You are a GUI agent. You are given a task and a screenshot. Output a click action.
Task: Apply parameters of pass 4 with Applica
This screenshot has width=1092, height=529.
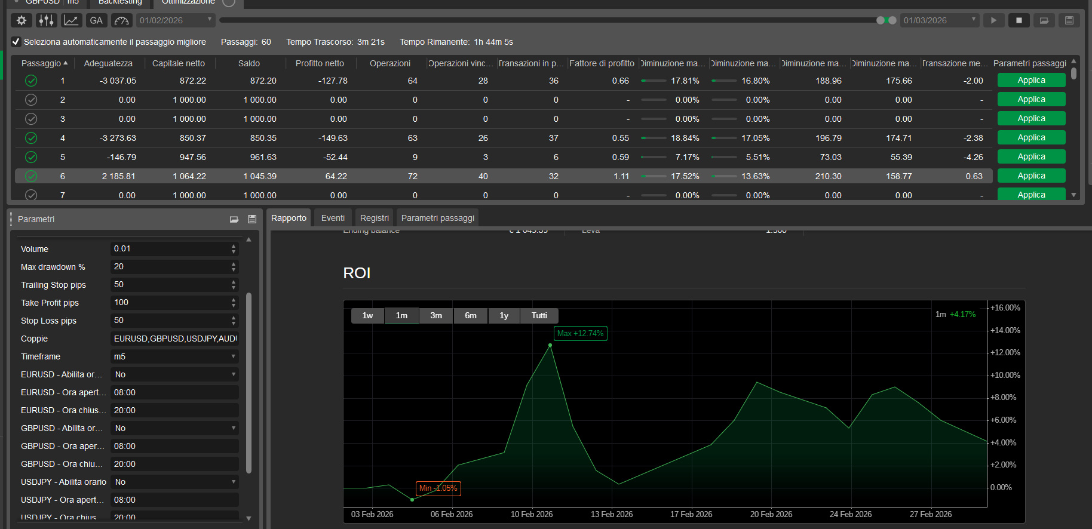pyautogui.click(x=1031, y=137)
